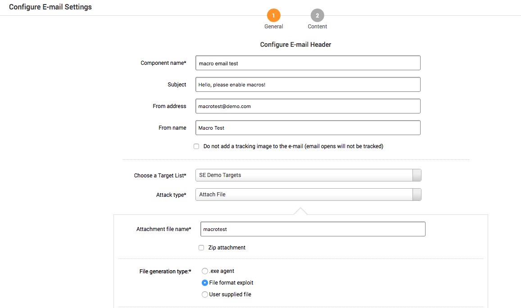The height and width of the screenshot is (308, 521).
Task: Enable the no tracking image checkbox
Action: tap(196, 146)
